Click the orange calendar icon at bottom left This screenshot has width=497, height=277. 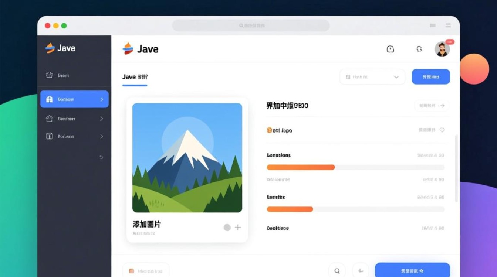[x=131, y=271]
